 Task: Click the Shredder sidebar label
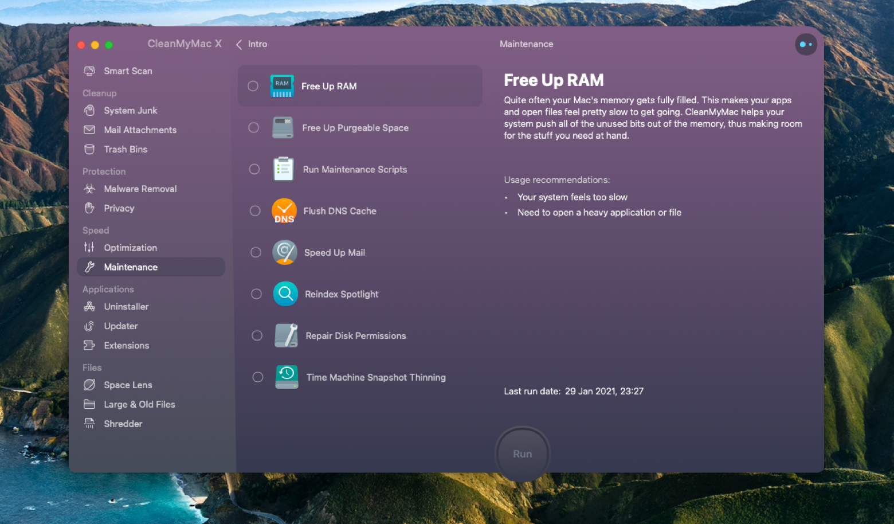pos(123,424)
